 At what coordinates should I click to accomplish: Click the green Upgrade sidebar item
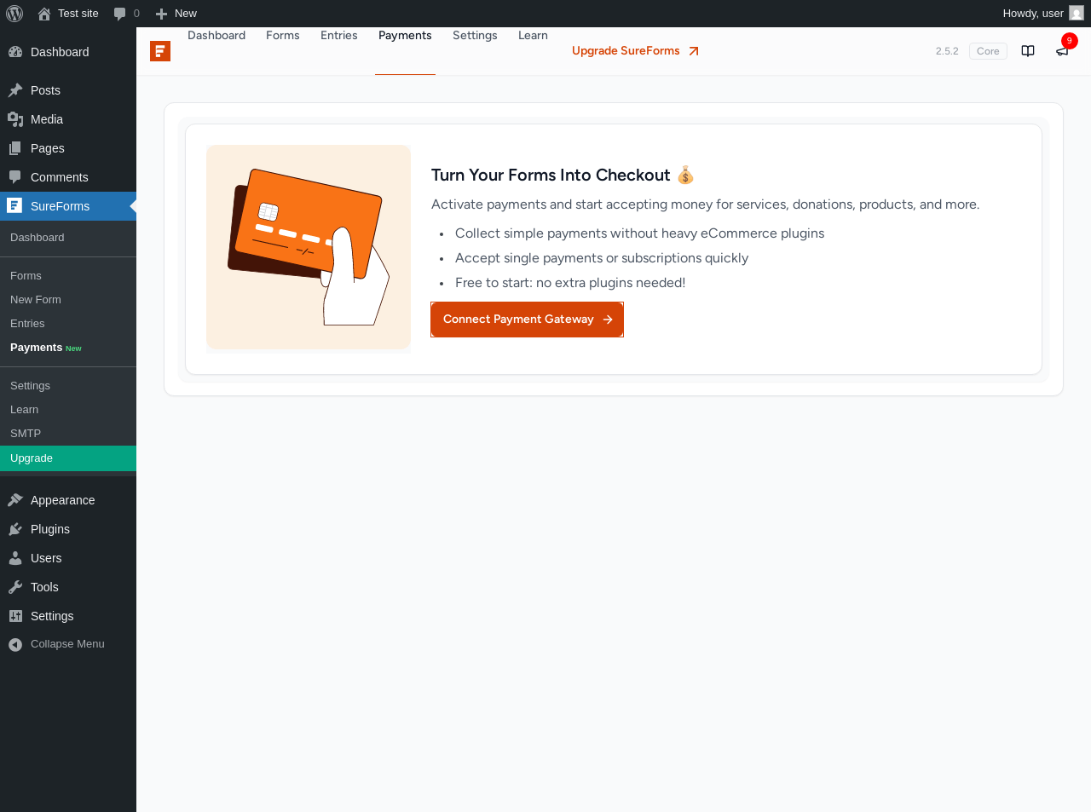(68, 458)
